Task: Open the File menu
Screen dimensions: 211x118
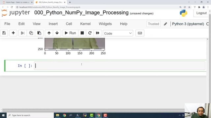Action: tap(7, 24)
